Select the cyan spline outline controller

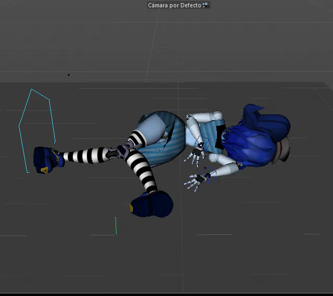click(37, 131)
